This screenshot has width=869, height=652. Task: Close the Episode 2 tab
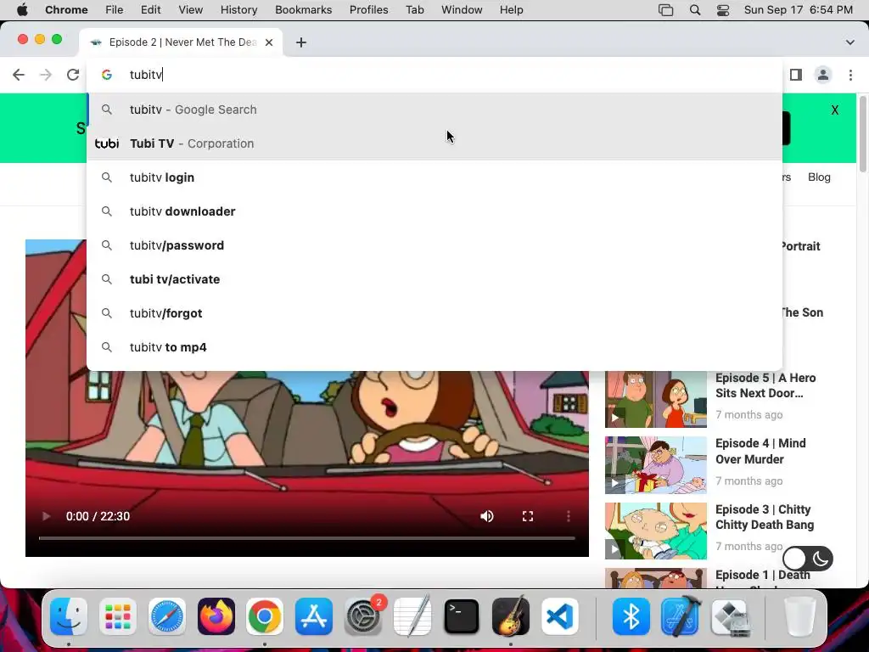click(x=269, y=42)
